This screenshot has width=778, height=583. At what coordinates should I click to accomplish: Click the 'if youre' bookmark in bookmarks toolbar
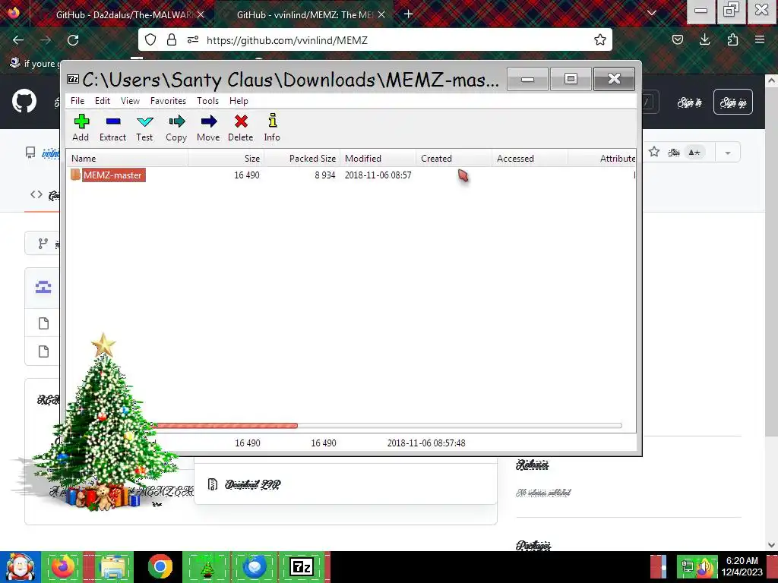33,63
